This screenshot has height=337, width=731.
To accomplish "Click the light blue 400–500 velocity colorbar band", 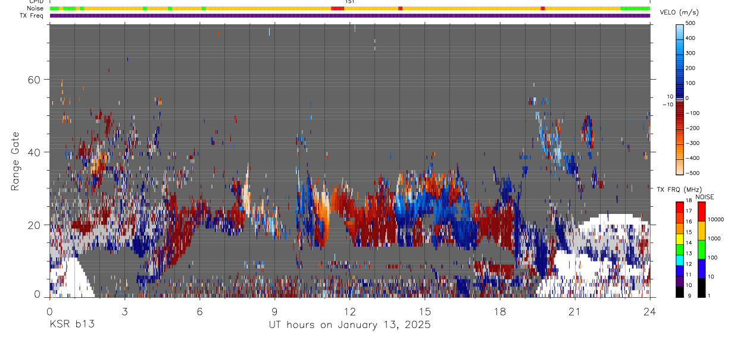I will tap(679, 31).
